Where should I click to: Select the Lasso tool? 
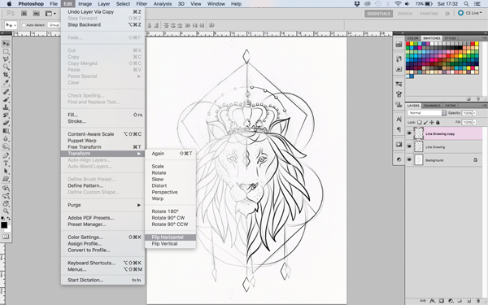tap(6, 59)
